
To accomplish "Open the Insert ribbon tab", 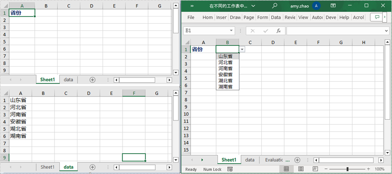I will pos(221,17).
